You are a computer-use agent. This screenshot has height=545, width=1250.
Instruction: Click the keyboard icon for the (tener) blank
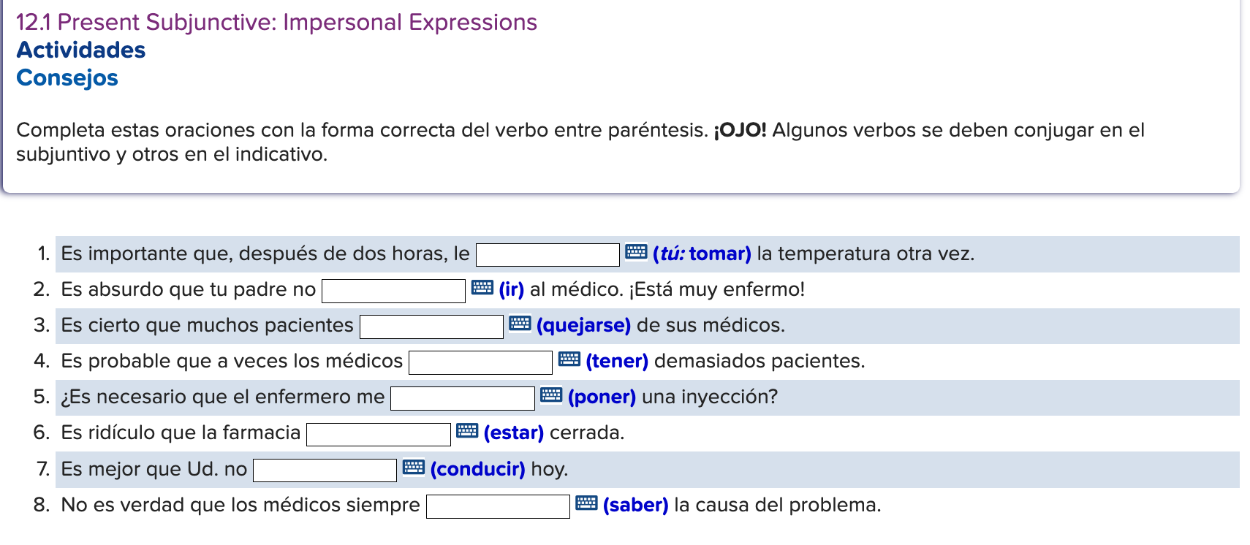click(x=568, y=359)
